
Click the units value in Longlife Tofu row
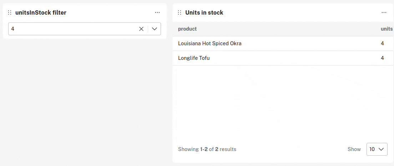(383, 58)
